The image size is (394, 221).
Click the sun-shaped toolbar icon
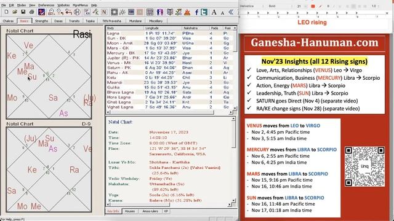tap(123, 12)
